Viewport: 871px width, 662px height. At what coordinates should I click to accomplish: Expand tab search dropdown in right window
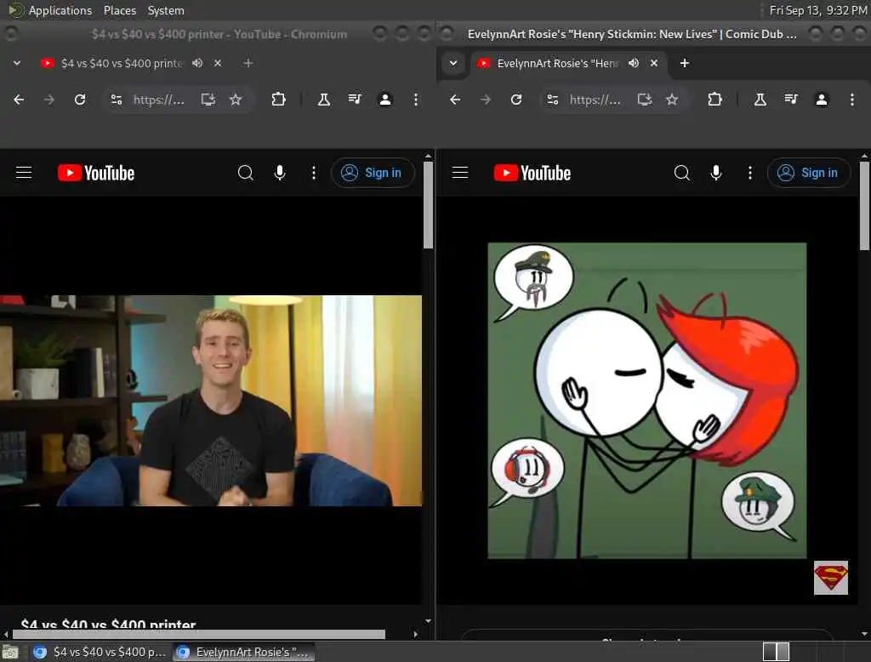453,63
